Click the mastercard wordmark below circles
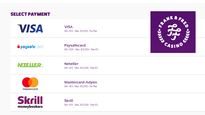The width and height of the screenshot is (205, 115). (x=30, y=89)
